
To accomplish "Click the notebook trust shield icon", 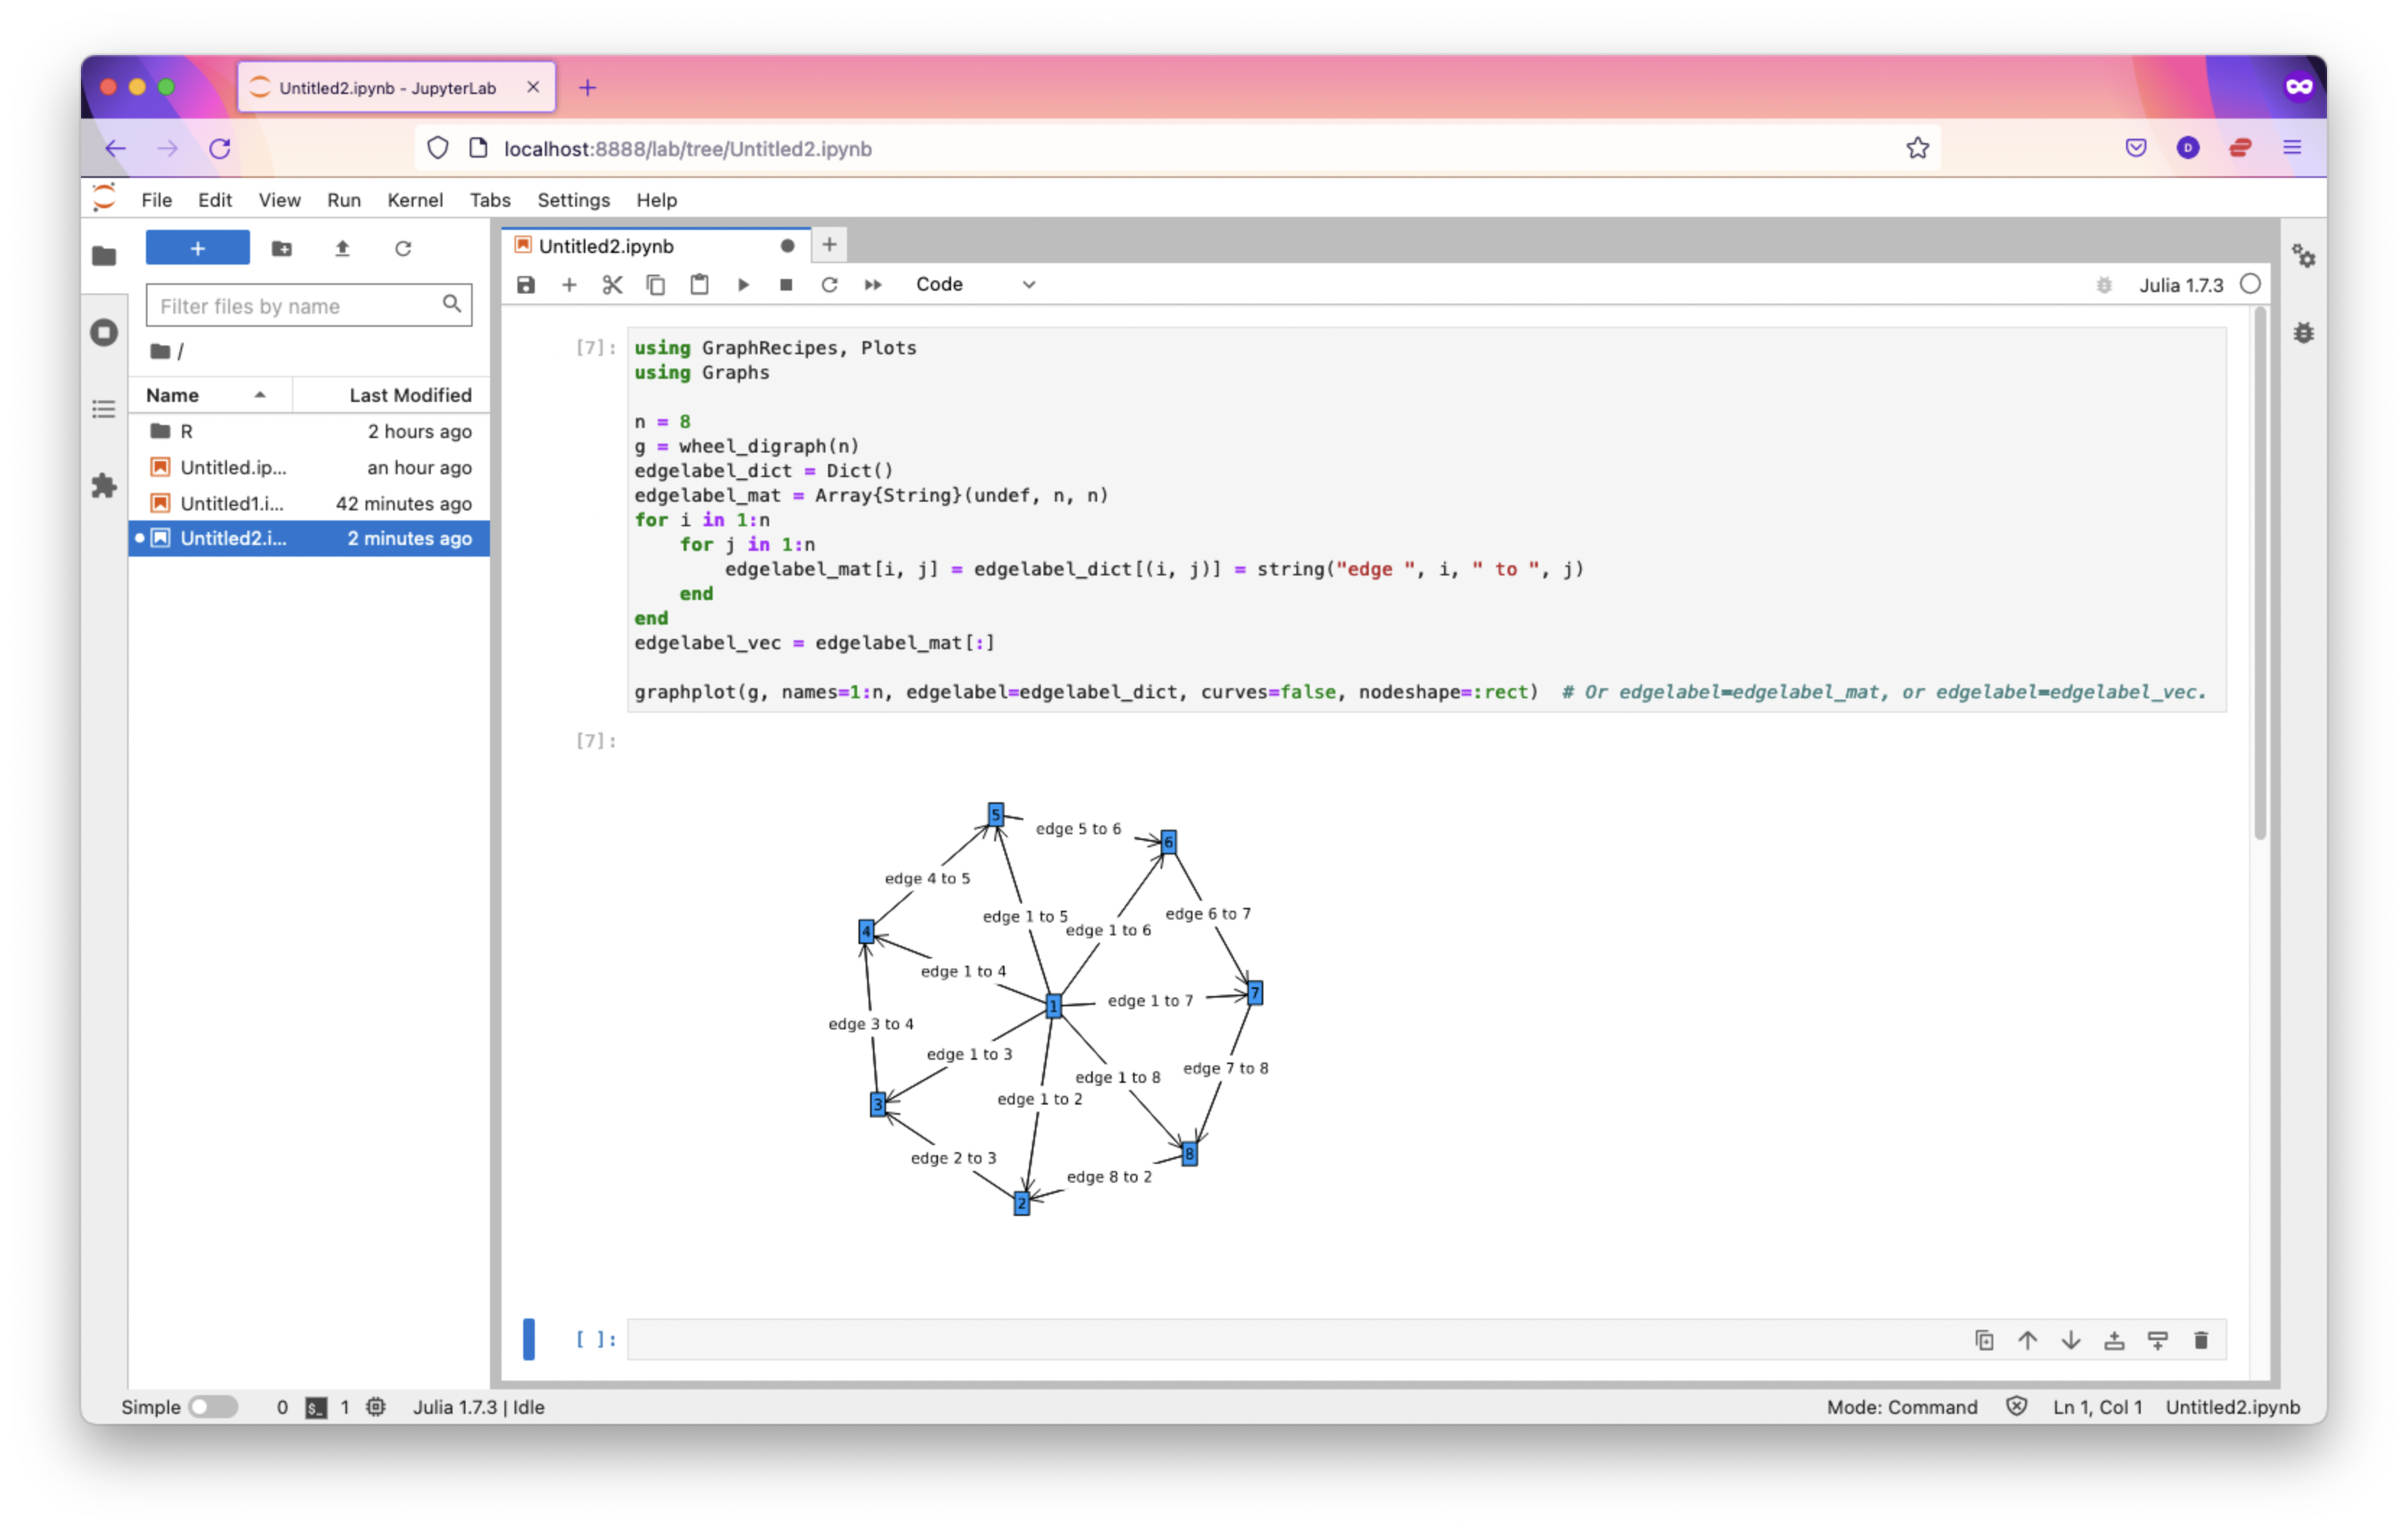I will (2017, 1407).
